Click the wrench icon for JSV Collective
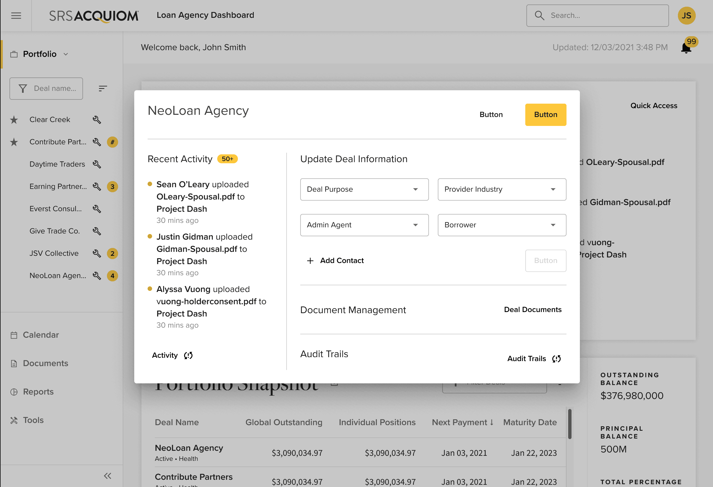This screenshot has height=487, width=713. pos(97,254)
